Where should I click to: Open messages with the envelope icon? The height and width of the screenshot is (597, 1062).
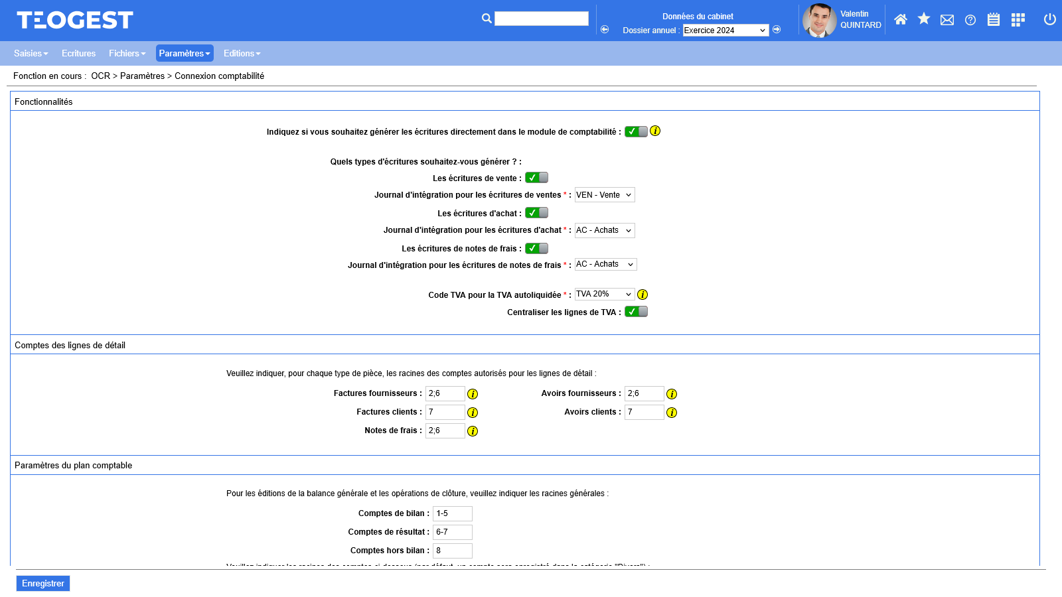[x=947, y=20]
